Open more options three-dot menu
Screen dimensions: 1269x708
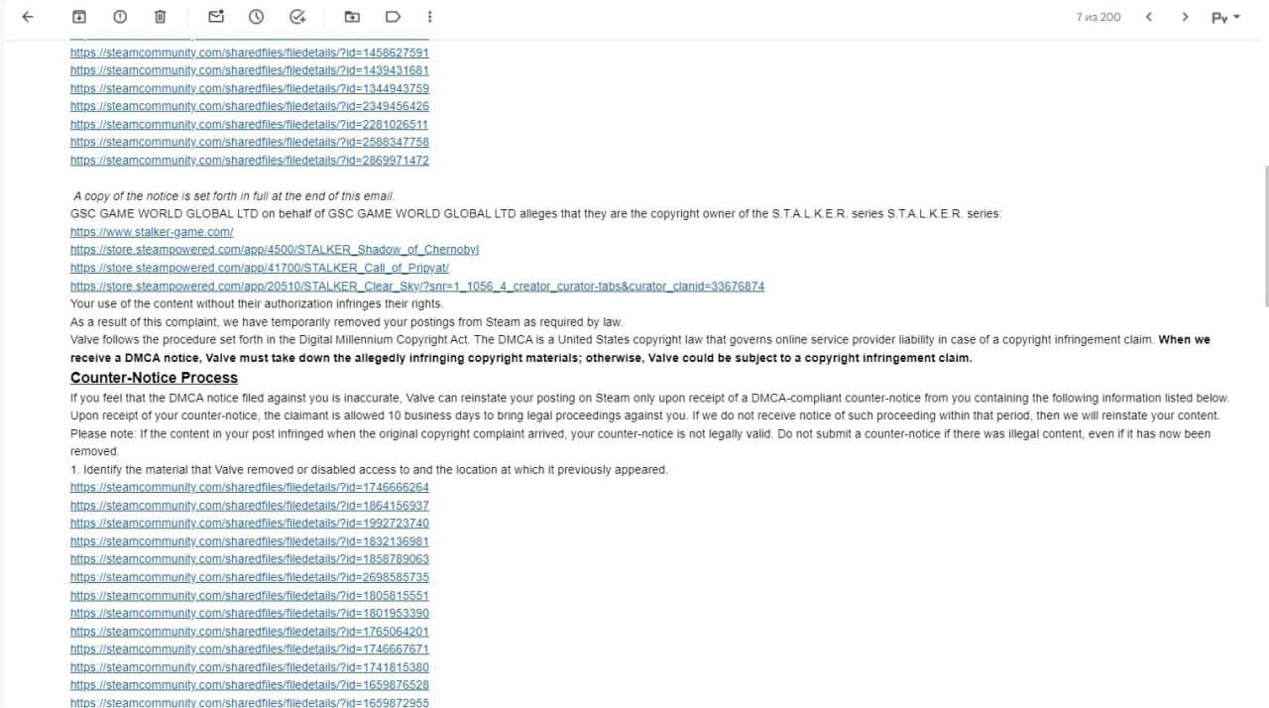pos(428,17)
